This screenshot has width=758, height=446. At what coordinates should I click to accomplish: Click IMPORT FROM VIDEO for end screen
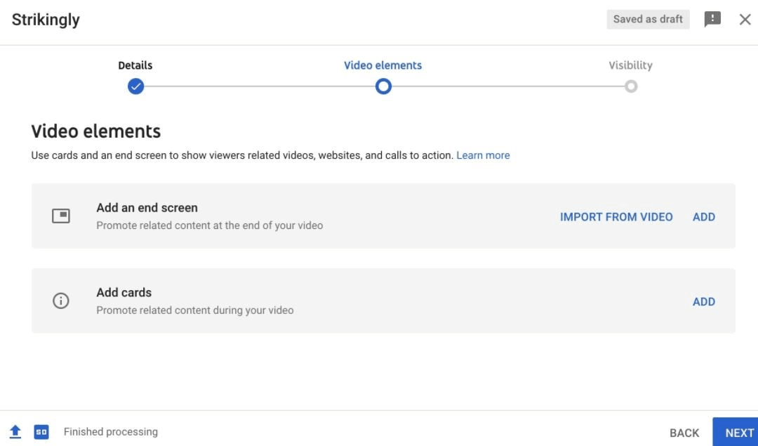click(x=616, y=216)
